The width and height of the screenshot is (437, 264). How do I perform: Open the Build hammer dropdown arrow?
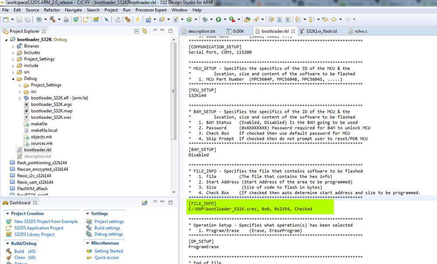59,20
